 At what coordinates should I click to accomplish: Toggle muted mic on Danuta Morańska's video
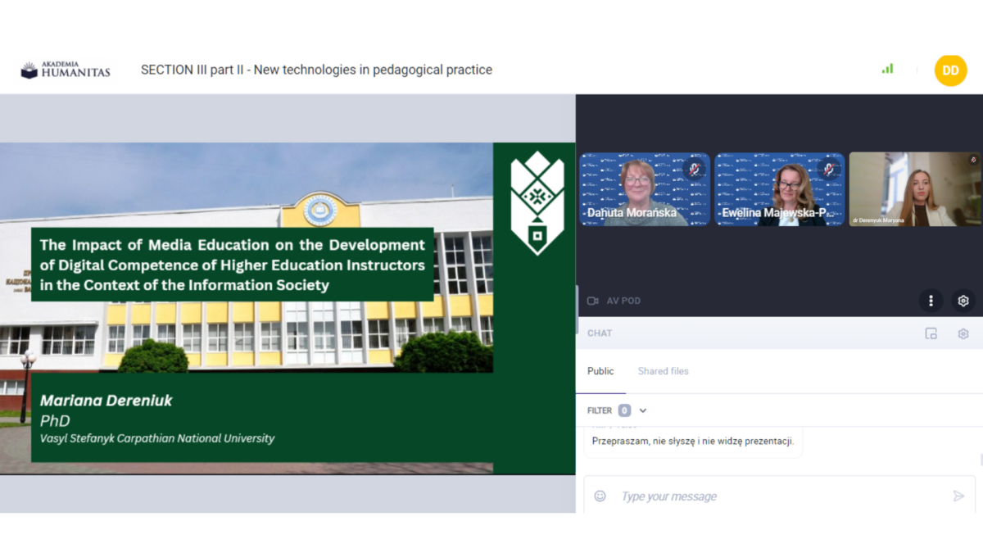pos(695,169)
